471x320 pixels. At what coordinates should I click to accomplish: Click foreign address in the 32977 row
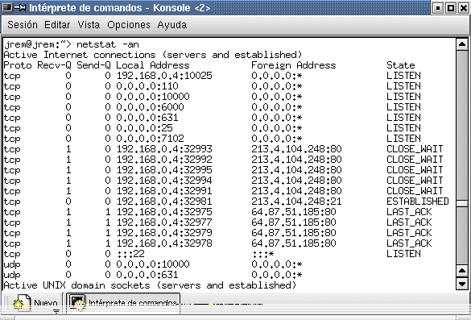(x=294, y=222)
